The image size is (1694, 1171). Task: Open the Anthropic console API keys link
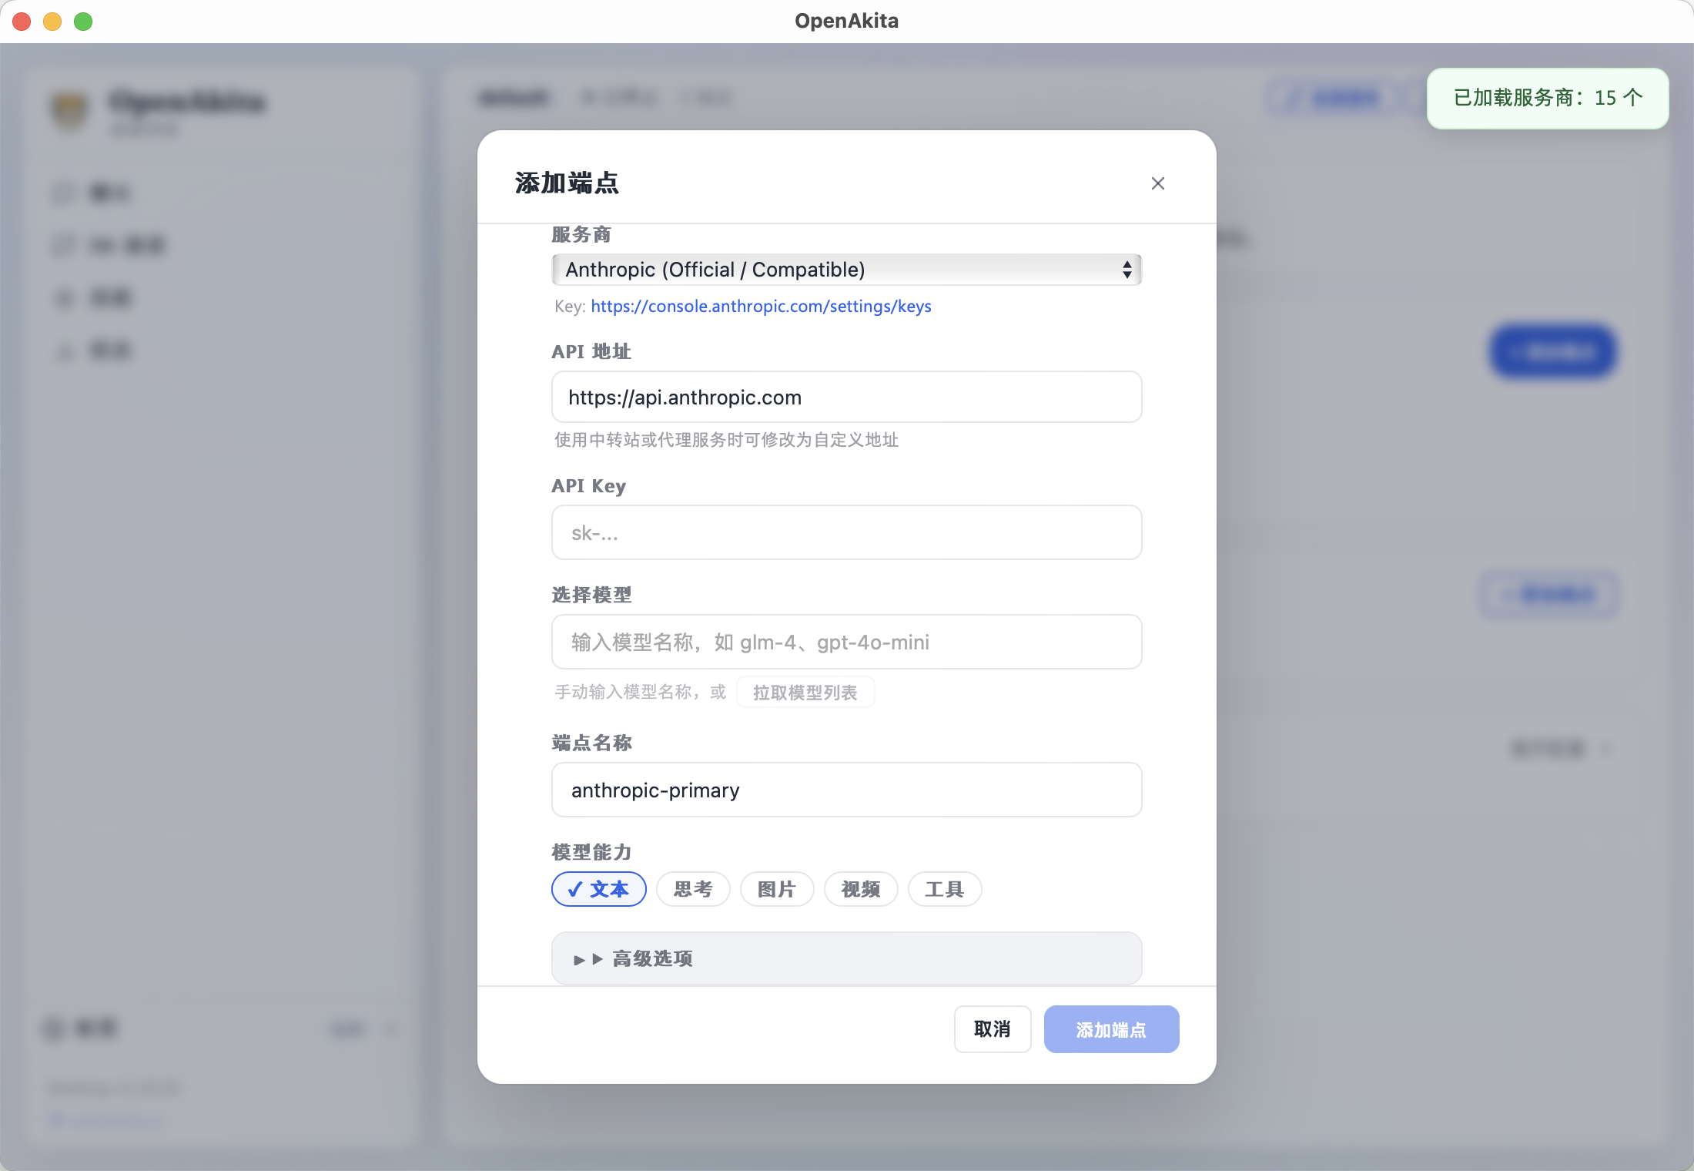coord(761,306)
